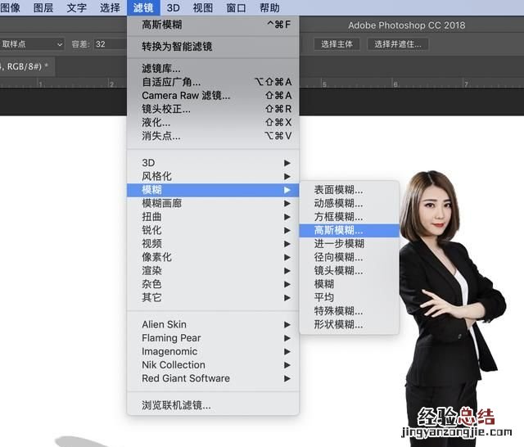The height and width of the screenshot is (447, 524).
Task: Expand the Red Giant Software submenu
Action: [x=213, y=378]
